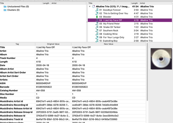
Task: Click the Artist tag row label
Action: pyautogui.click(x=3, y=51)
